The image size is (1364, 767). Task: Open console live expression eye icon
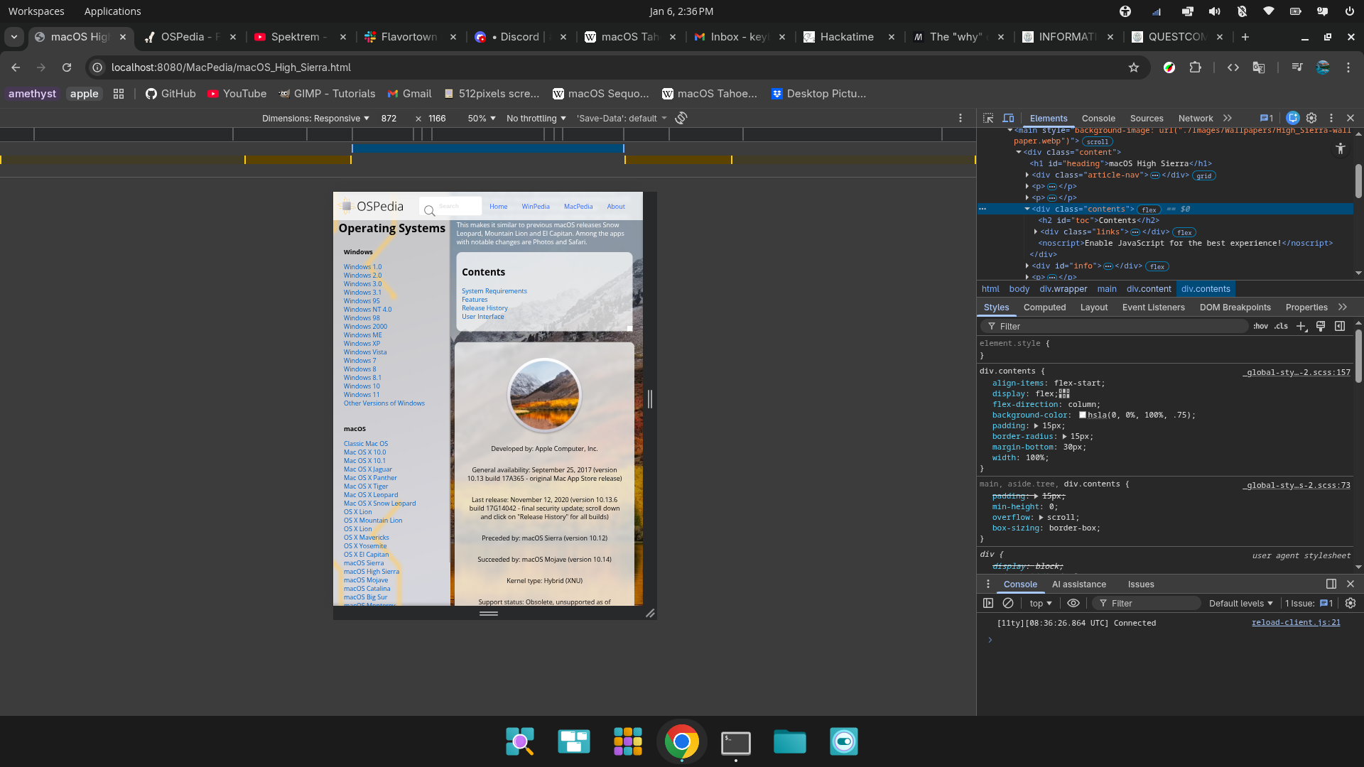click(1073, 603)
